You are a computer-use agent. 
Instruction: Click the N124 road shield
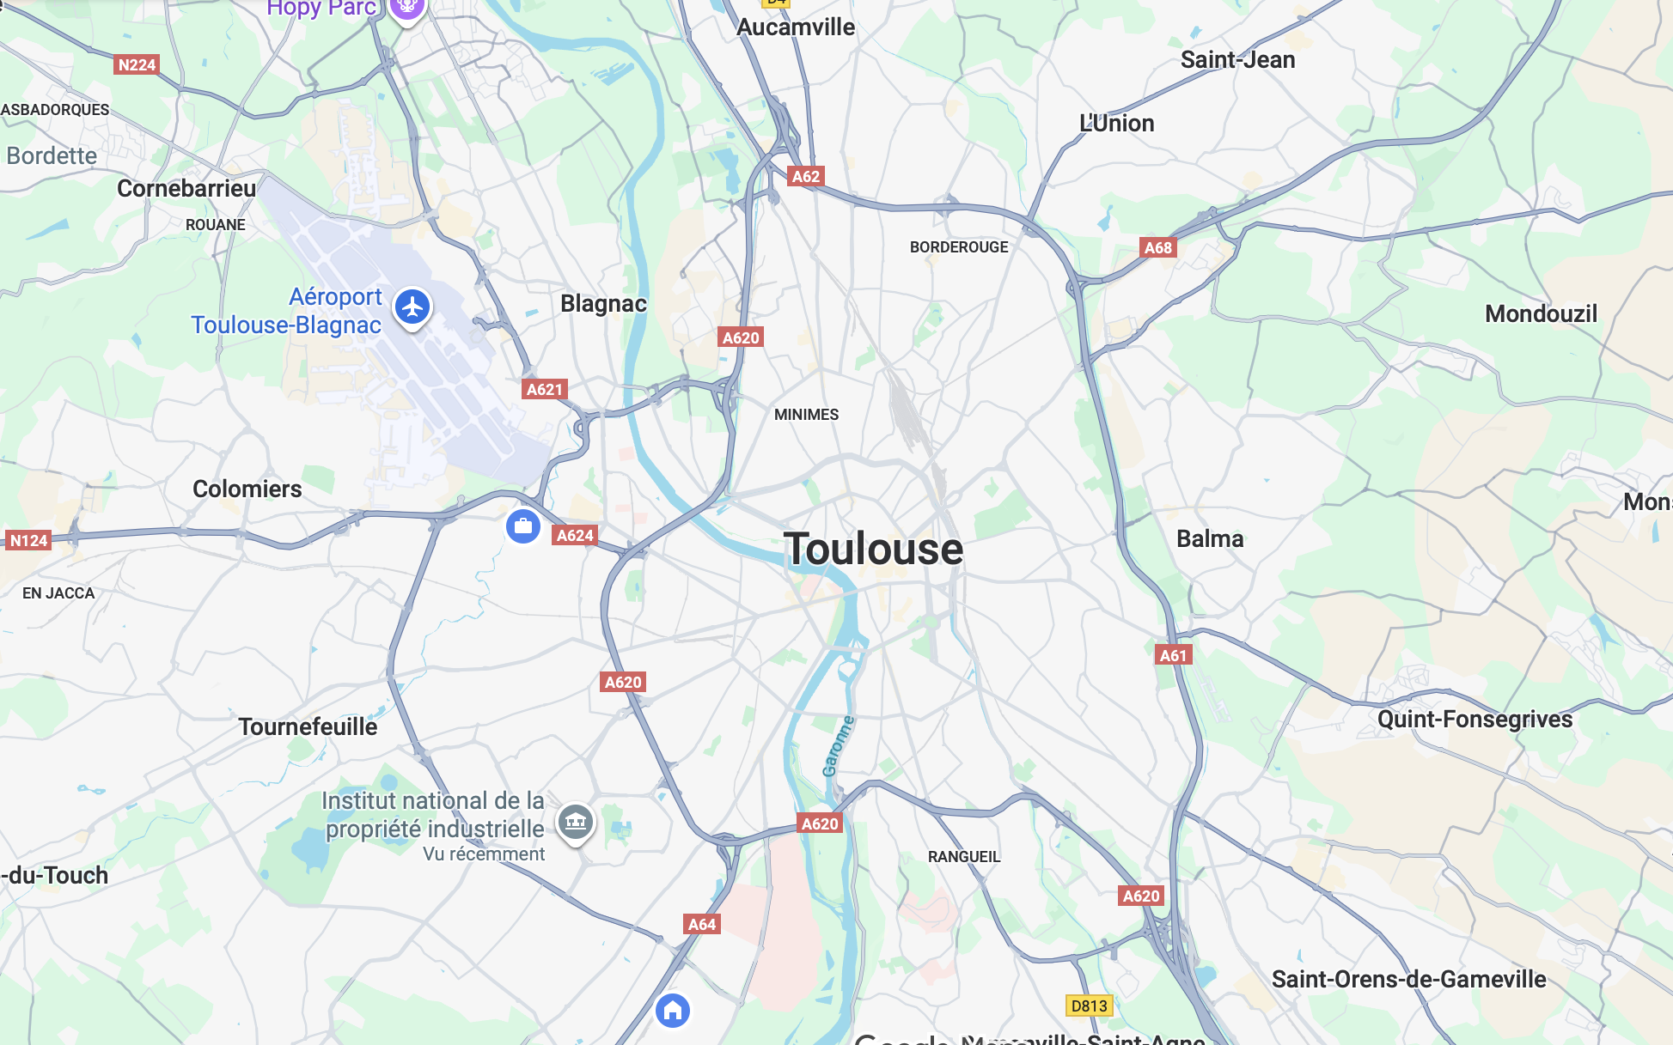[x=28, y=541]
